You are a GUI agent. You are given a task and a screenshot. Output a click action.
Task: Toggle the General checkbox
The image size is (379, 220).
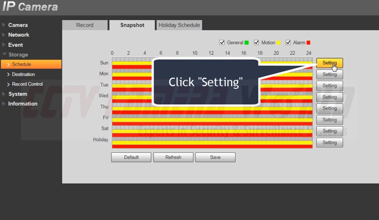click(x=222, y=43)
